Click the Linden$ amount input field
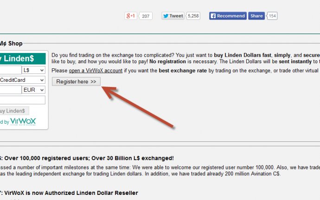This screenshot has height=200, width=320. pos(11,70)
